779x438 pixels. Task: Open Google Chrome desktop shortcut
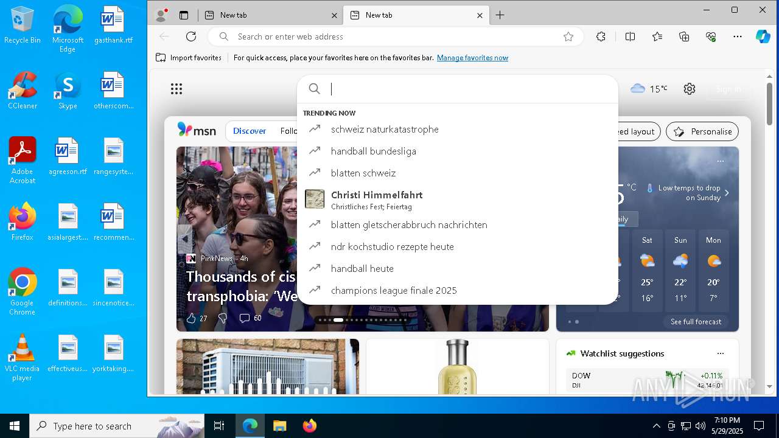tap(23, 292)
